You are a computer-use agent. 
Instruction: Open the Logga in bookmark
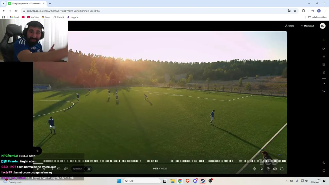pyautogui.click(x=73, y=17)
